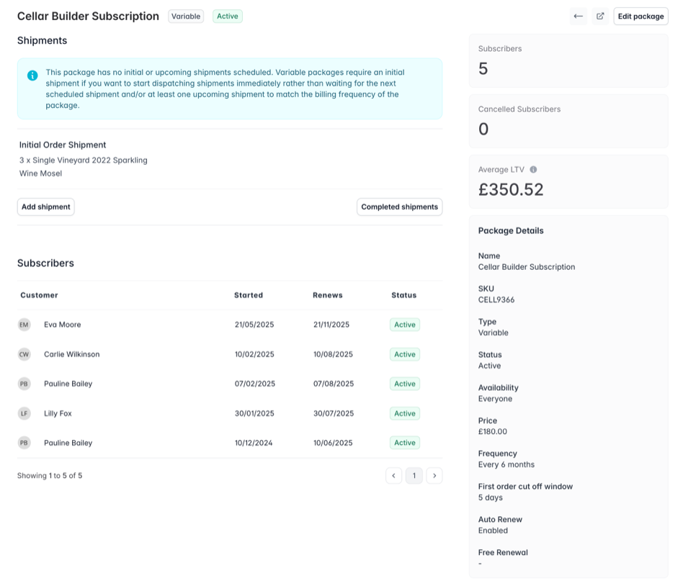Open subscriber Lilly Fox
The height and width of the screenshot is (586, 683).
(58, 413)
